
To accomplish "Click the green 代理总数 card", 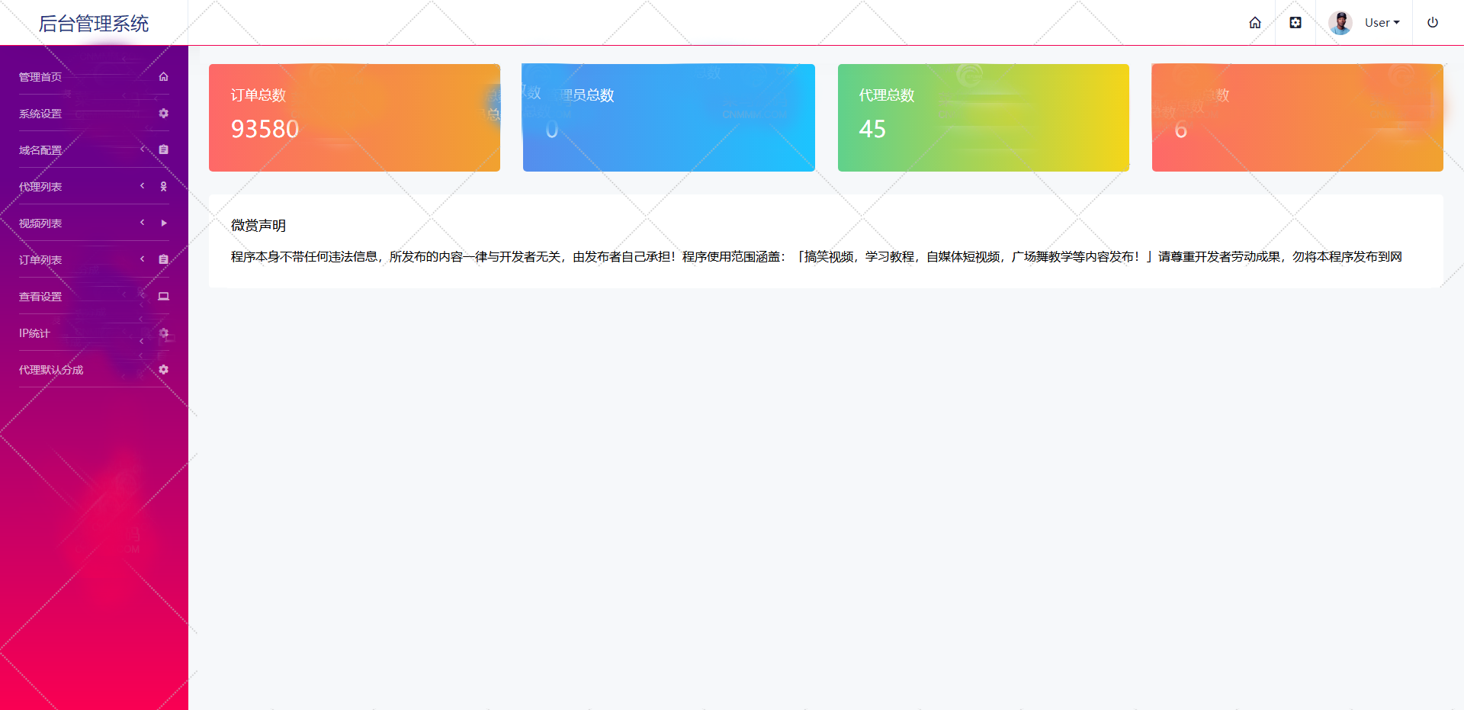I will pos(983,117).
